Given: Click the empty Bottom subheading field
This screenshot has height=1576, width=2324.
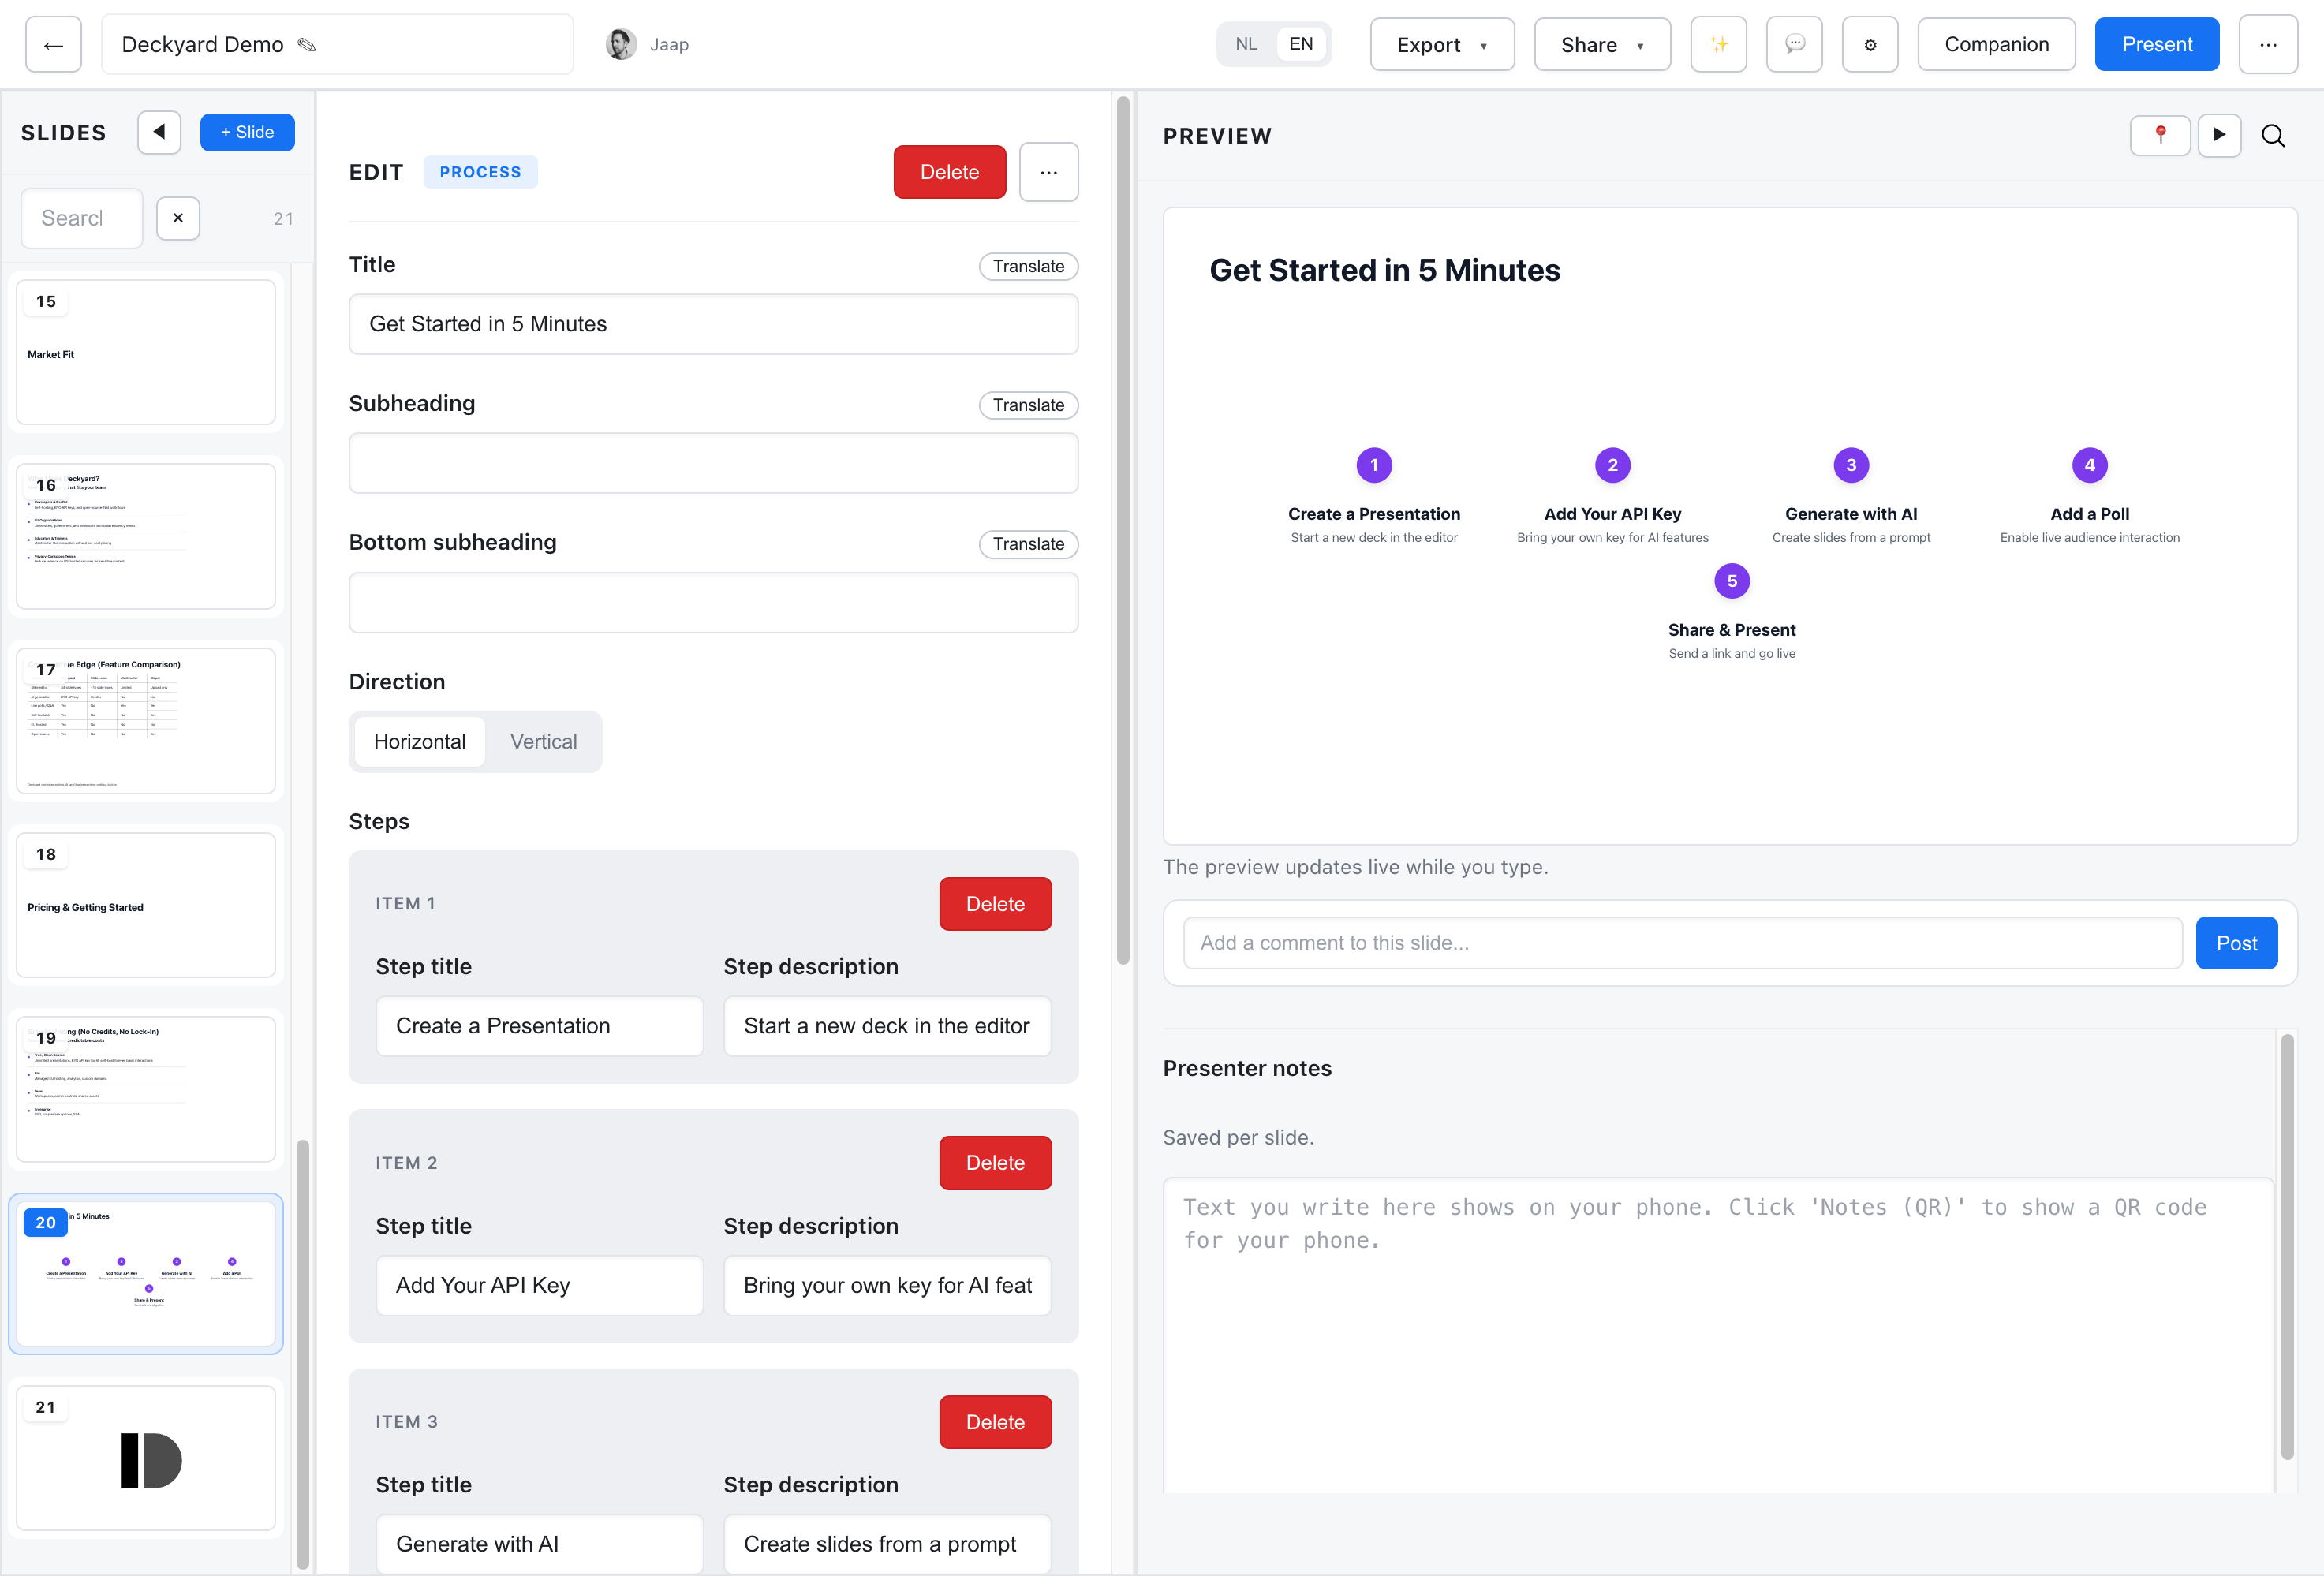Looking at the screenshot, I should coord(713,603).
